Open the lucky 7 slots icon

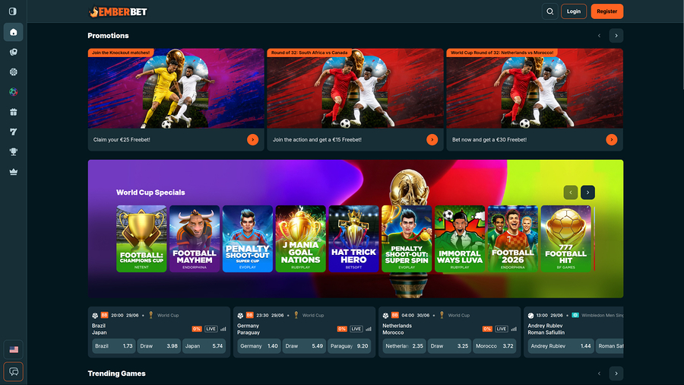click(x=14, y=132)
